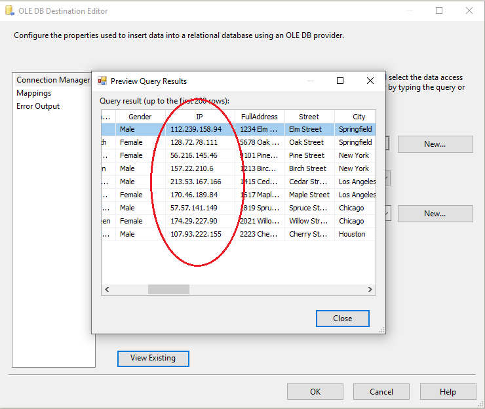Click the horizontal scrollbar thumb in results grid

coord(169,289)
